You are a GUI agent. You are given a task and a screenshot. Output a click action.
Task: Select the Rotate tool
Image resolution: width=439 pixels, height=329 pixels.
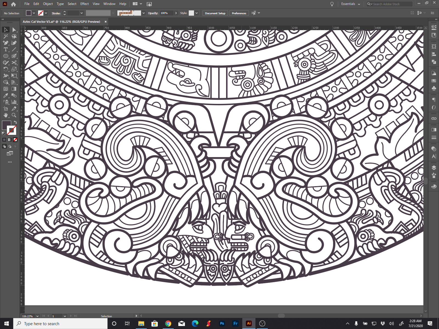pos(6,69)
